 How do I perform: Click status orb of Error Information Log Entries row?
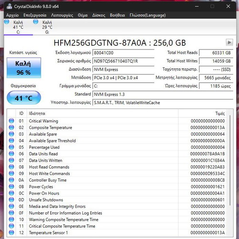tap(11, 213)
